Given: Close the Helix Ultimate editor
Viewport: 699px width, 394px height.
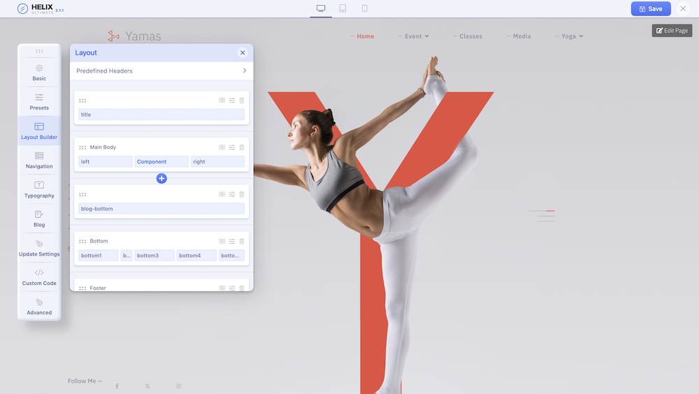Looking at the screenshot, I should (x=682, y=8).
